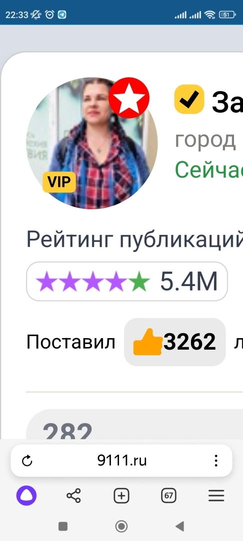Tap the VIP badge on profile photo
The height and width of the screenshot is (541, 243).
tap(59, 182)
